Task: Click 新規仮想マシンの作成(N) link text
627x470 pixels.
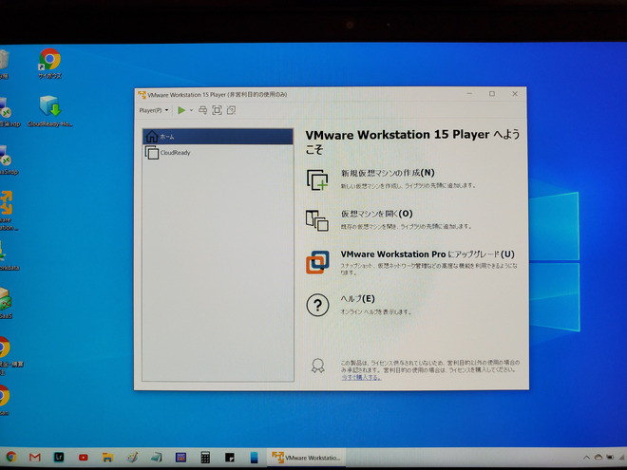Action: [388, 173]
